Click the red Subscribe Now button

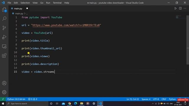pos(183,100)
